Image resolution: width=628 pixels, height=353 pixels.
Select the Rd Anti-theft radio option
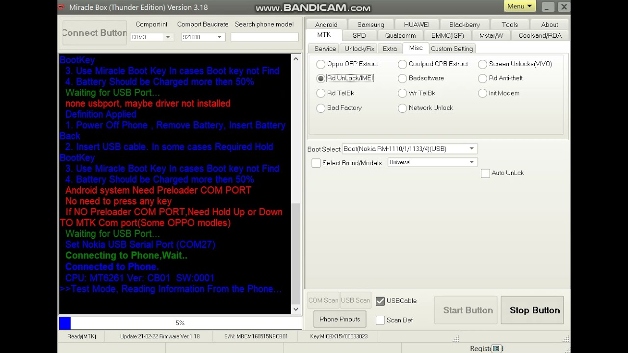click(x=483, y=78)
